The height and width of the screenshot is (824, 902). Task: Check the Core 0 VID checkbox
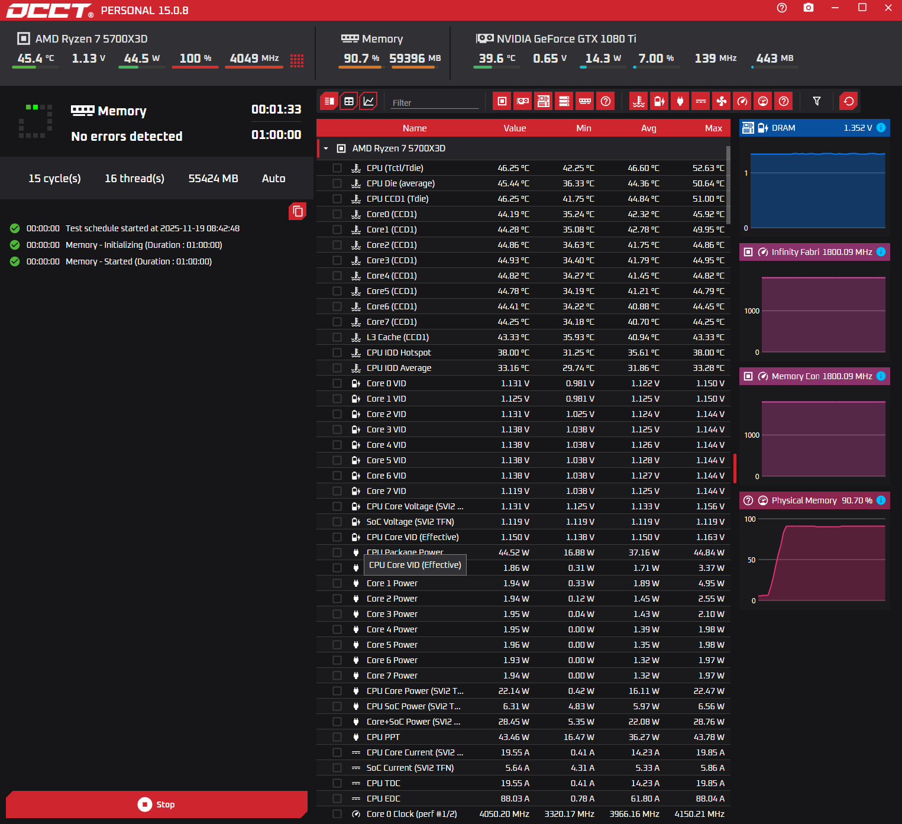337,383
